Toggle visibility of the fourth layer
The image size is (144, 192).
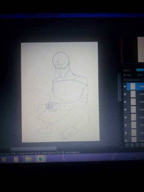point(125,109)
